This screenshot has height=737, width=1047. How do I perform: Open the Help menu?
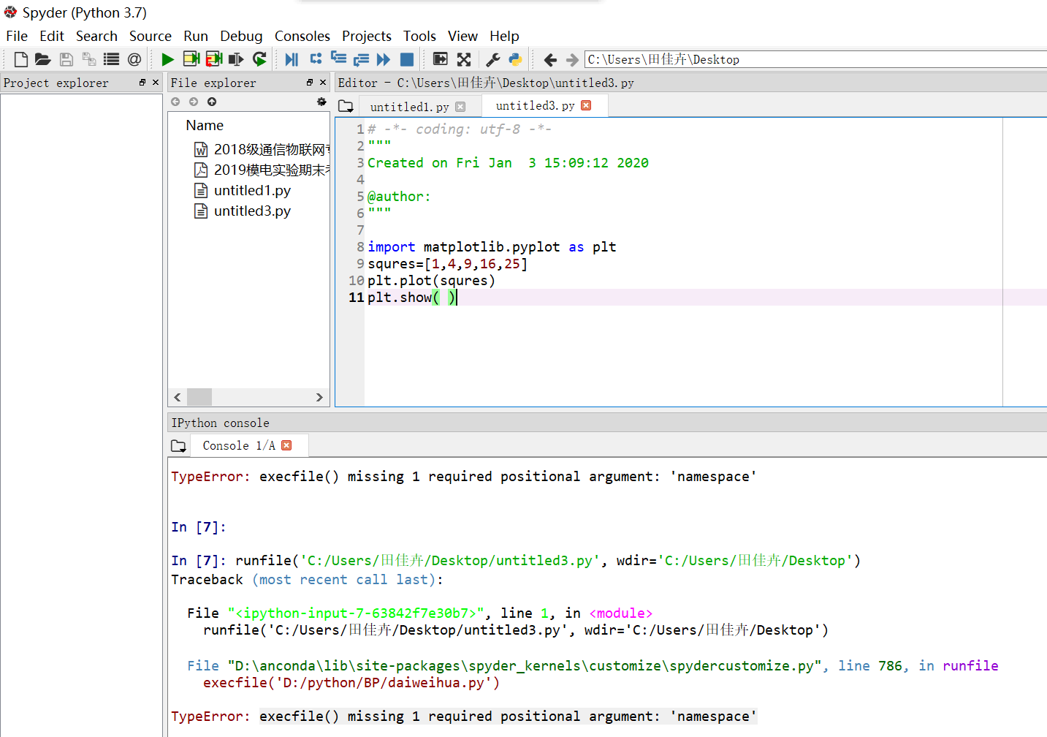504,36
